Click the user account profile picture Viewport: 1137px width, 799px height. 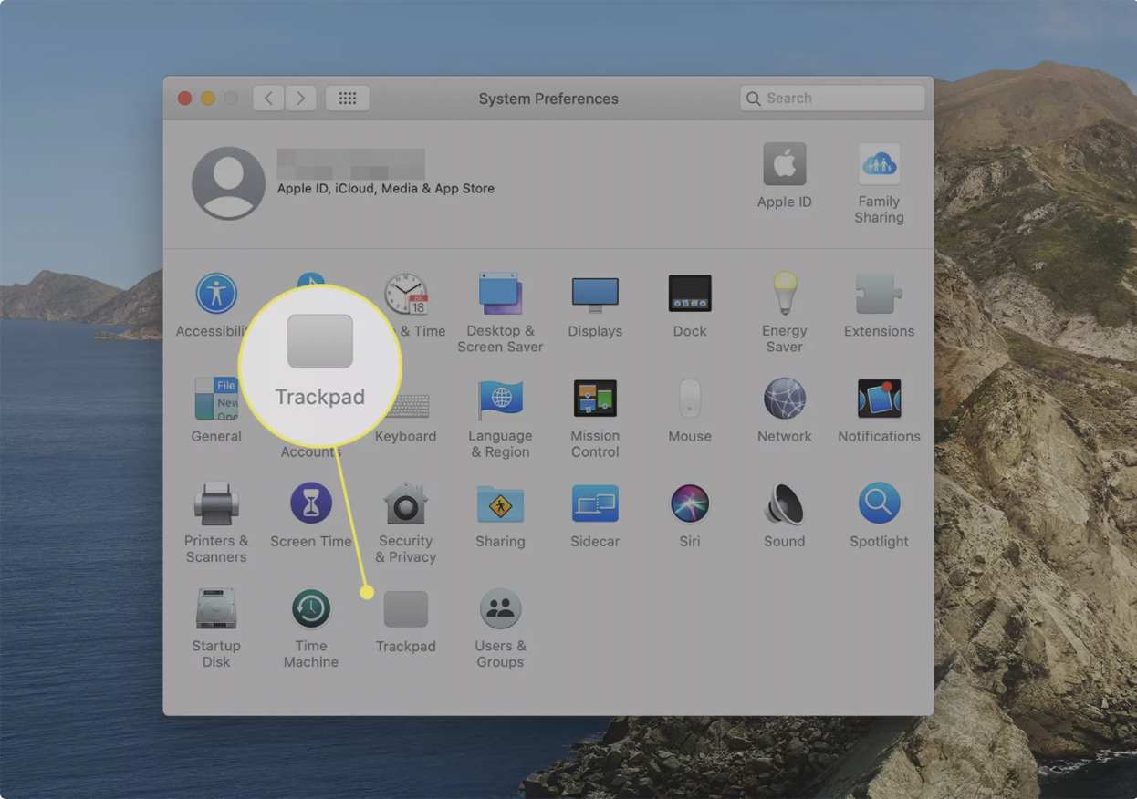228,182
